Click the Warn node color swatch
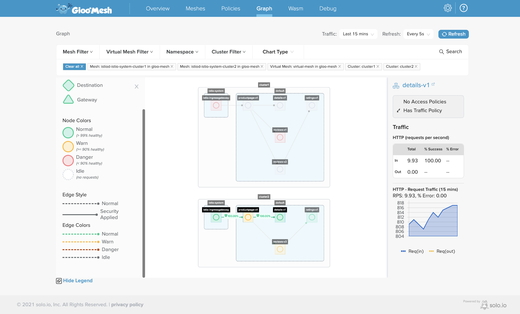 click(x=68, y=146)
